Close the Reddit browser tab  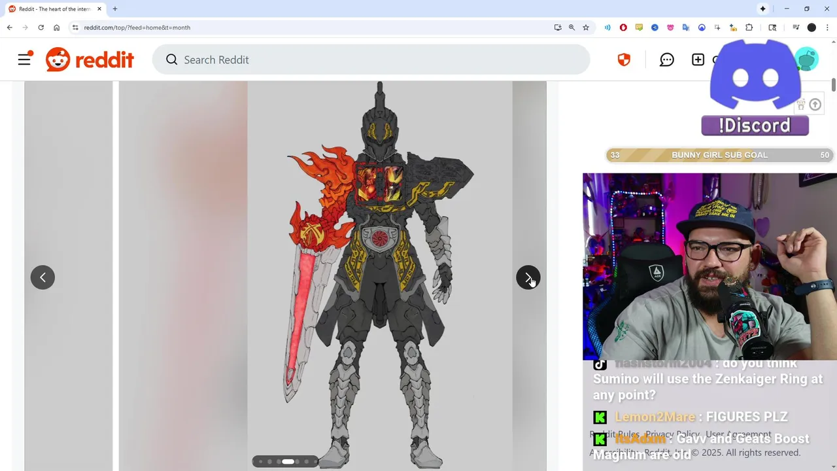(x=99, y=9)
